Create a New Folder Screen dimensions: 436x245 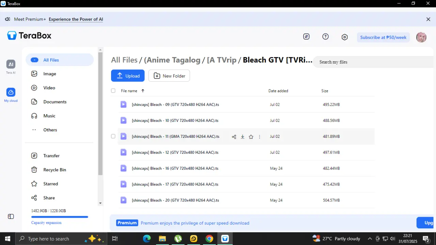coord(169,76)
